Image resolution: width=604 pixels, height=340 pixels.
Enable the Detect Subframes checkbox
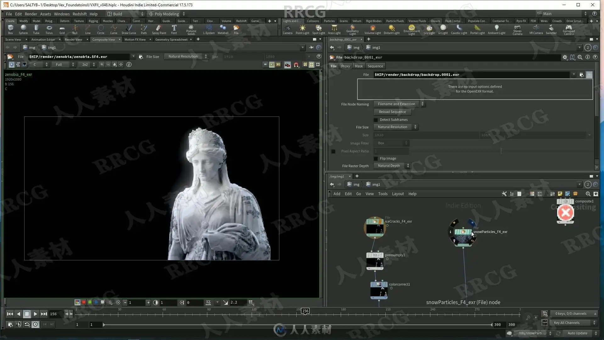[376, 120]
